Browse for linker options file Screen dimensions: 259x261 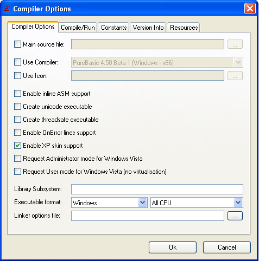coord(235,216)
